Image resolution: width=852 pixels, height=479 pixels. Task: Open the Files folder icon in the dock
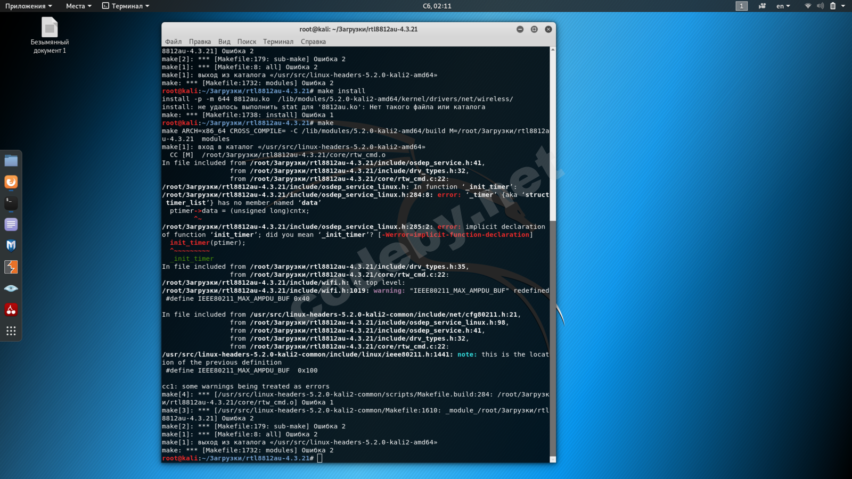[11, 161]
